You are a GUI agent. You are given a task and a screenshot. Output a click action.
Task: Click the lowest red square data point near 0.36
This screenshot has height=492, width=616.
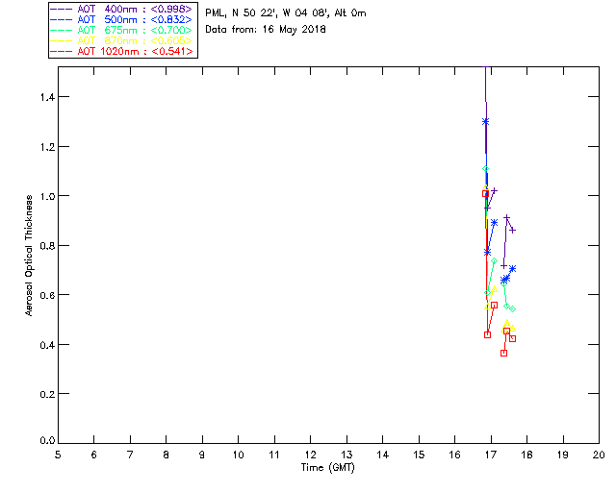click(504, 353)
